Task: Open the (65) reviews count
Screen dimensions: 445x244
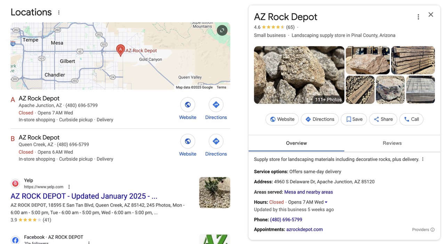Action: pos(290,27)
